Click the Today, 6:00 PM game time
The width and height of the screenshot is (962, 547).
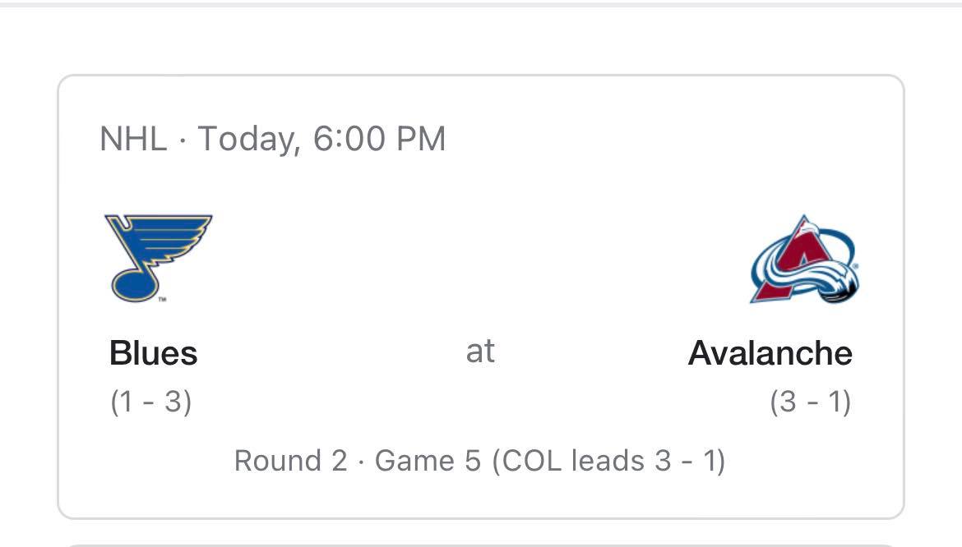point(321,139)
